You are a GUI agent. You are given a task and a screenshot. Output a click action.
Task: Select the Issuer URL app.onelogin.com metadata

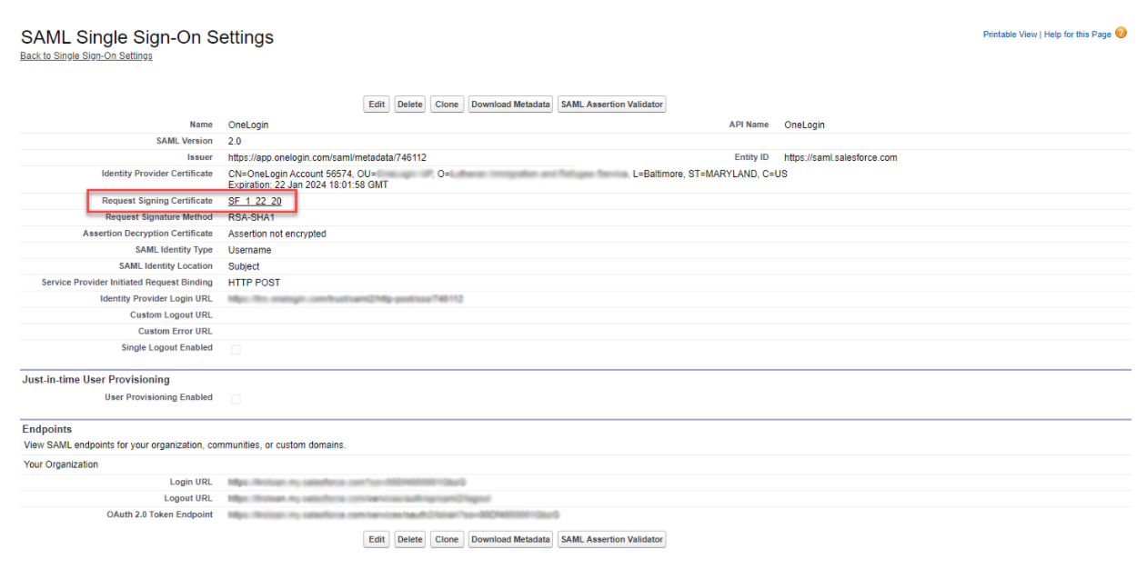[x=327, y=157]
